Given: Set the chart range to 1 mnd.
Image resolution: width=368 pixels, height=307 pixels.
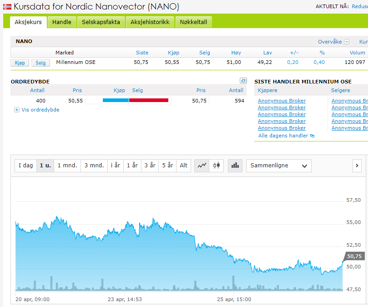Looking at the screenshot, I should [x=67, y=166].
